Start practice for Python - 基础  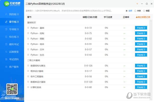(141, 28)
